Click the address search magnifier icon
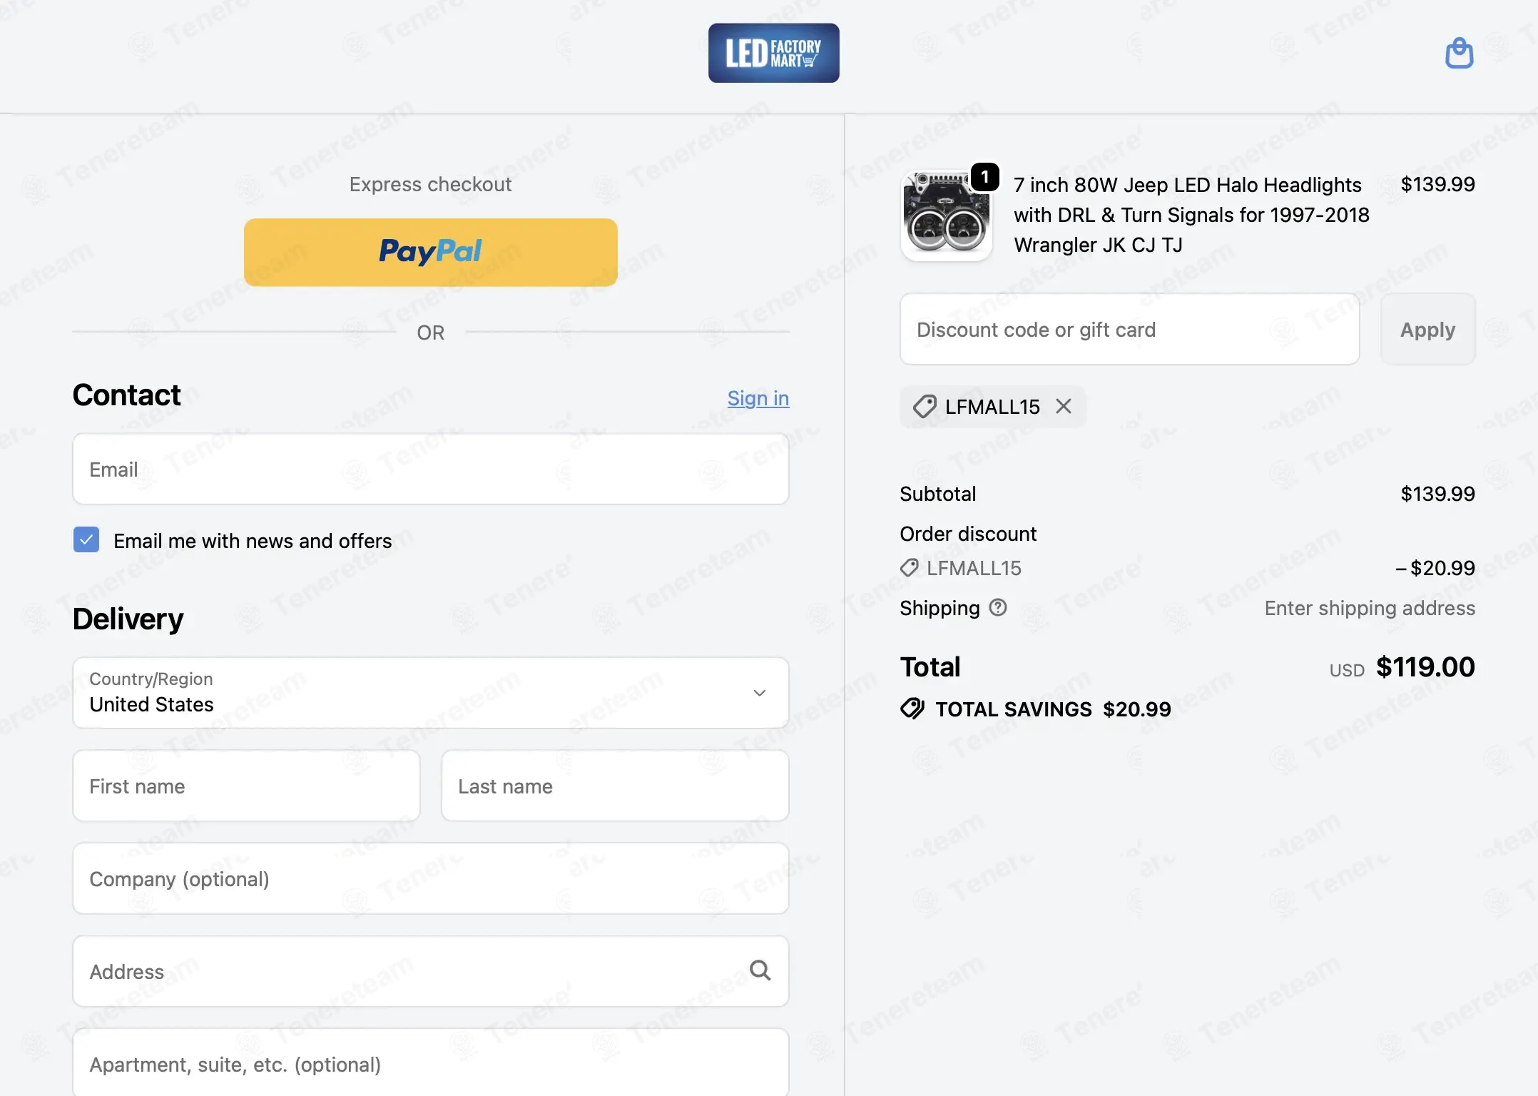The image size is (1538, 1096). pos(760,970)
